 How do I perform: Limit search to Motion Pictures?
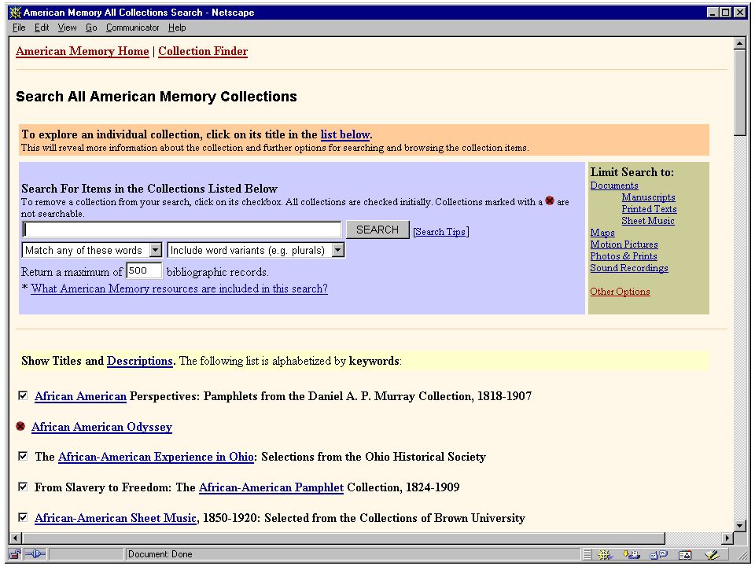click(624, 244)
